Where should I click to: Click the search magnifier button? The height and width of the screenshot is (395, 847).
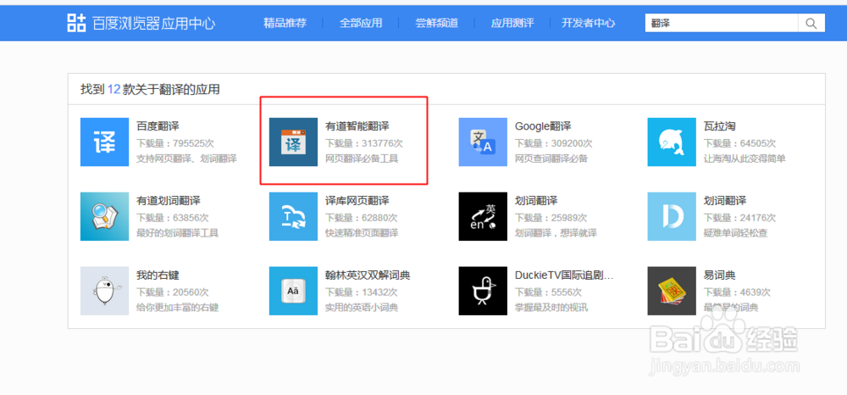click(x=811, y=23)
